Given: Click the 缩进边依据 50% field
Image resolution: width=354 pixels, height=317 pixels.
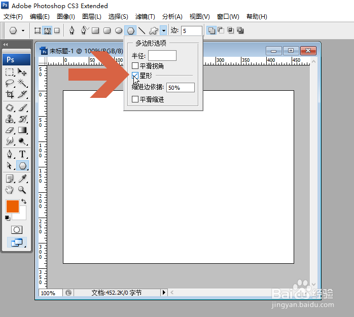Looking at the screenshot, I should 181,87.
